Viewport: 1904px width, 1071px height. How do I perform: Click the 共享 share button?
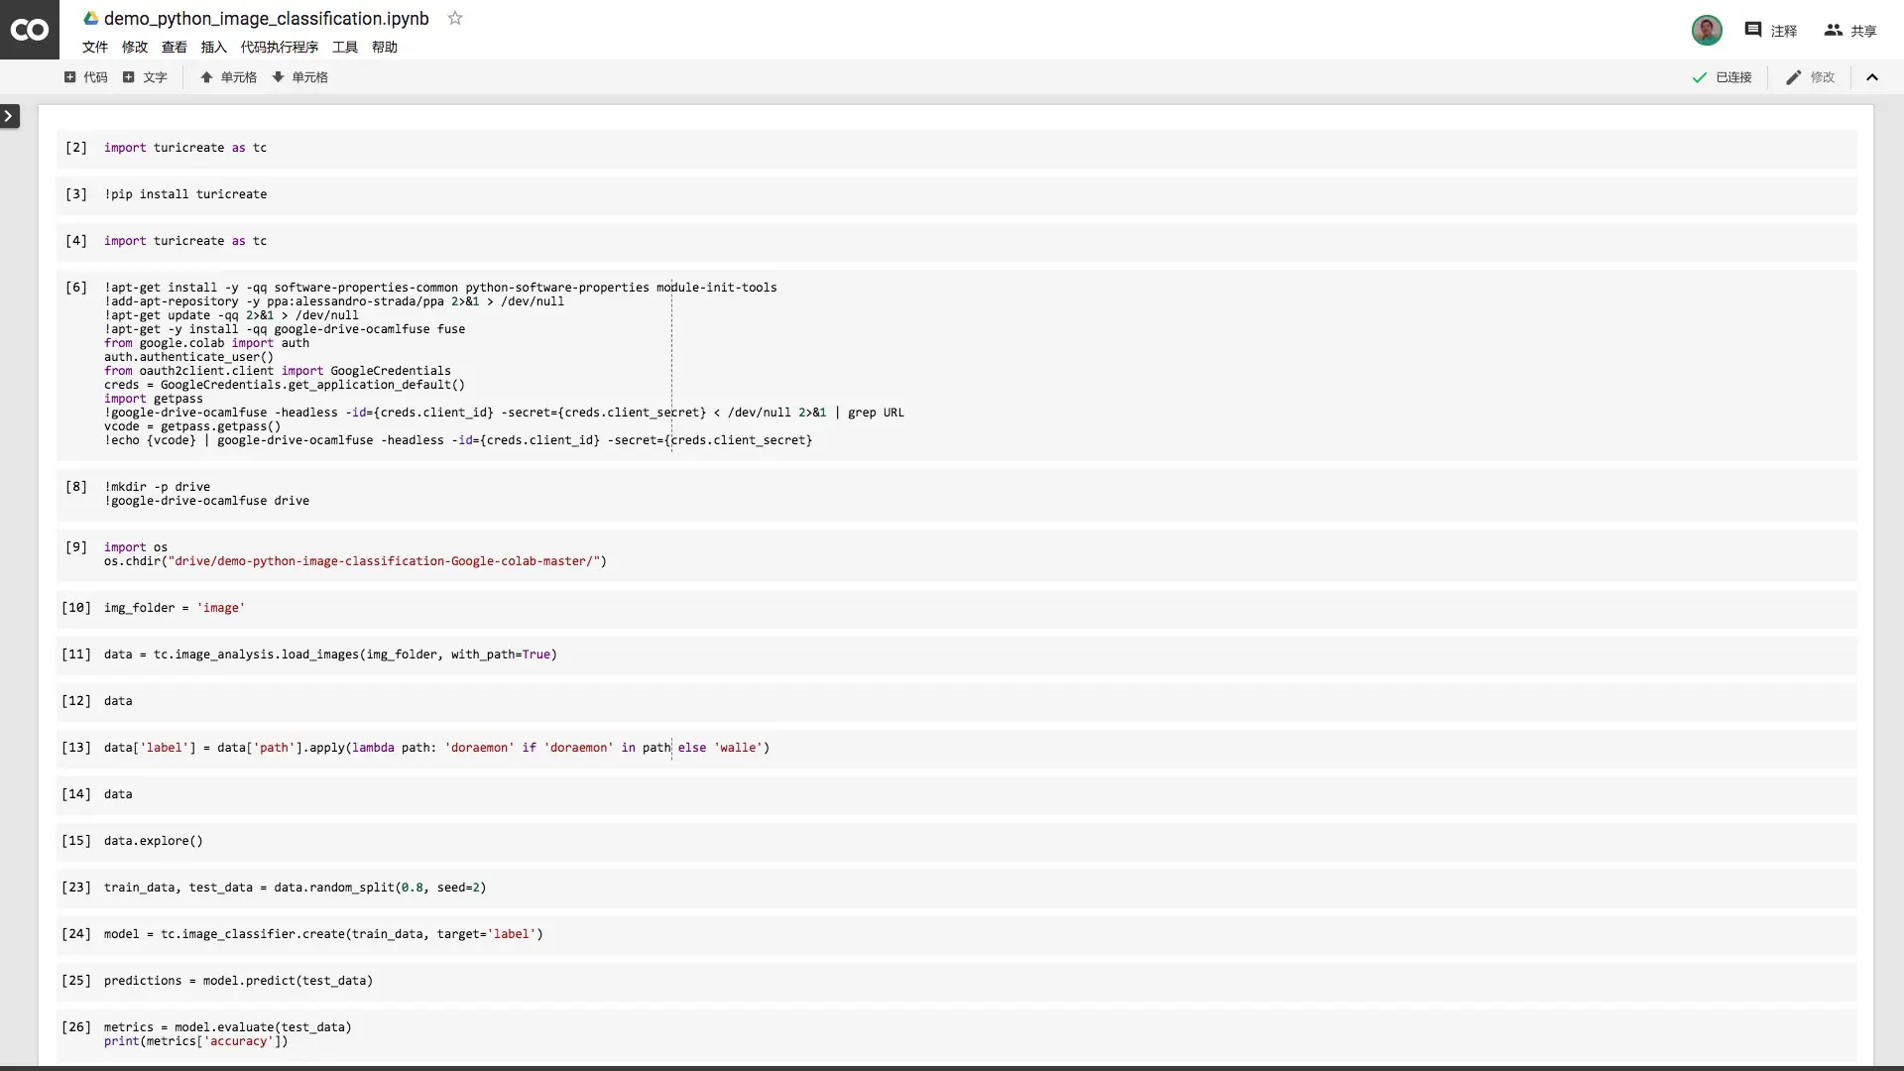click(x=1850, y=30)
